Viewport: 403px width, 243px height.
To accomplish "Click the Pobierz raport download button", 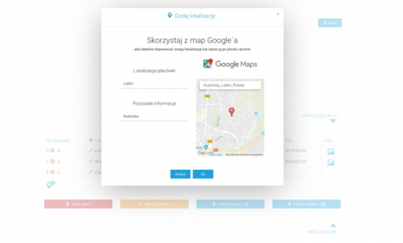I will 230,204.
